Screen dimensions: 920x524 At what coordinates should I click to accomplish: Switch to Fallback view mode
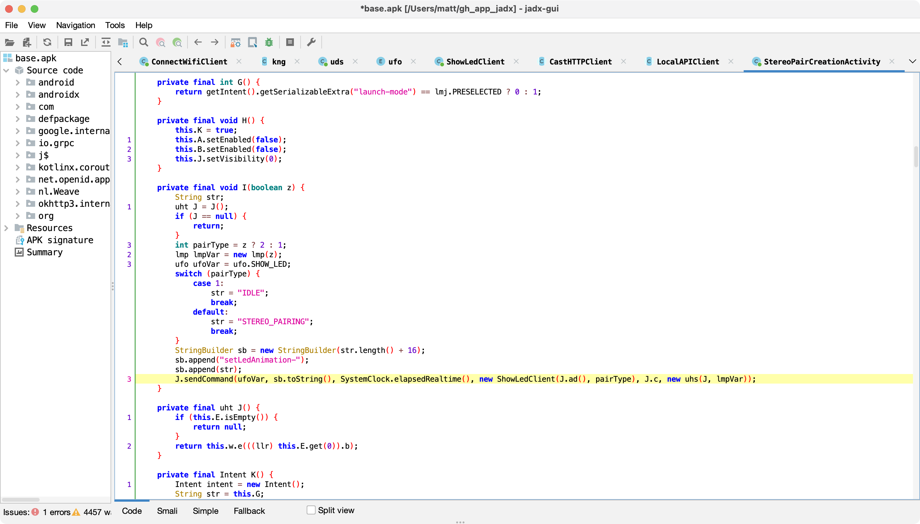coord(249,511)
